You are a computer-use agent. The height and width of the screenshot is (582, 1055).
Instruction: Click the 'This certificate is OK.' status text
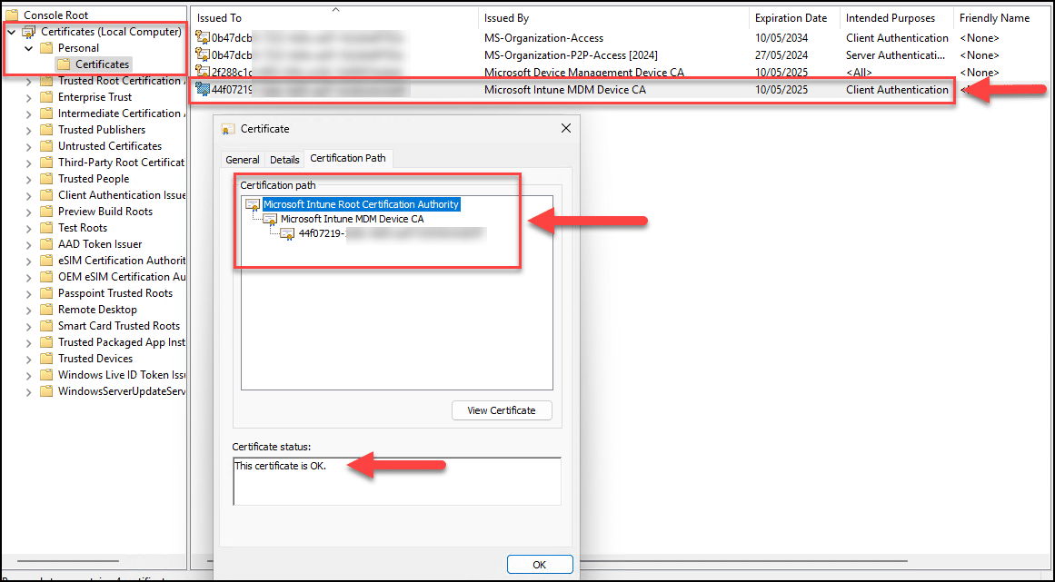click(x=281, y=465)
